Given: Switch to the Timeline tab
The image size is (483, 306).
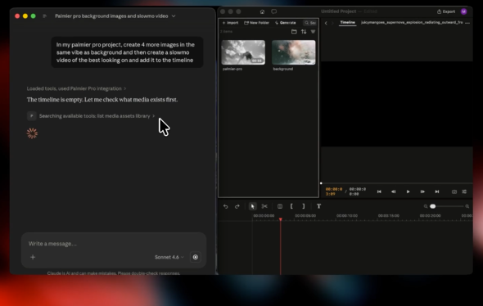Looking at the screenshot, I should coord(347,22).
